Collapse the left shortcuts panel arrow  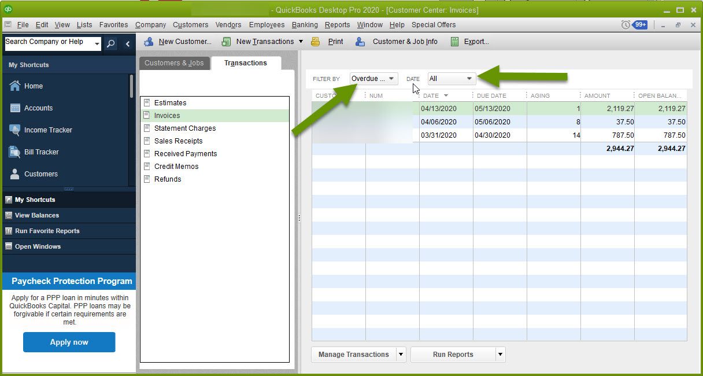[128, 43]
